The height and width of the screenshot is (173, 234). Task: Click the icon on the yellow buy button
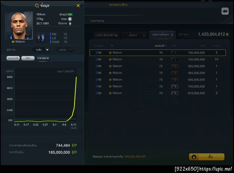[194, 157]
